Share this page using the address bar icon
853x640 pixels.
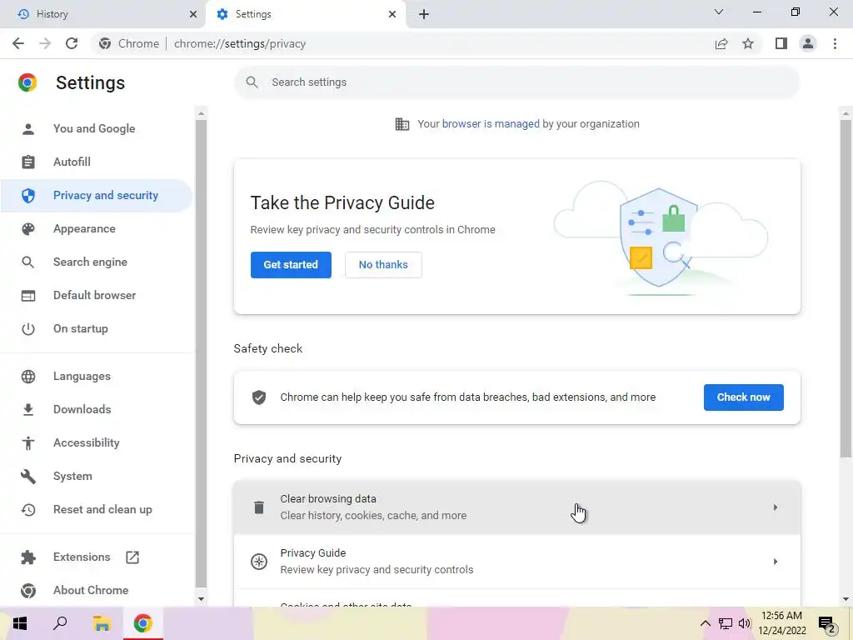(721, 43)
